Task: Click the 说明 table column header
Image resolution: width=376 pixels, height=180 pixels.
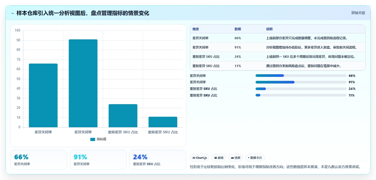Action: [x=269, y=29]
